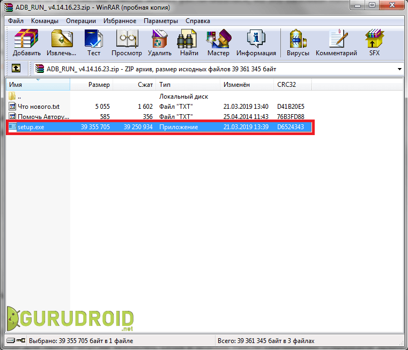The image size is (408, 350).
Task: Click the archive icon in address bar
Action: tap(40, 69)
